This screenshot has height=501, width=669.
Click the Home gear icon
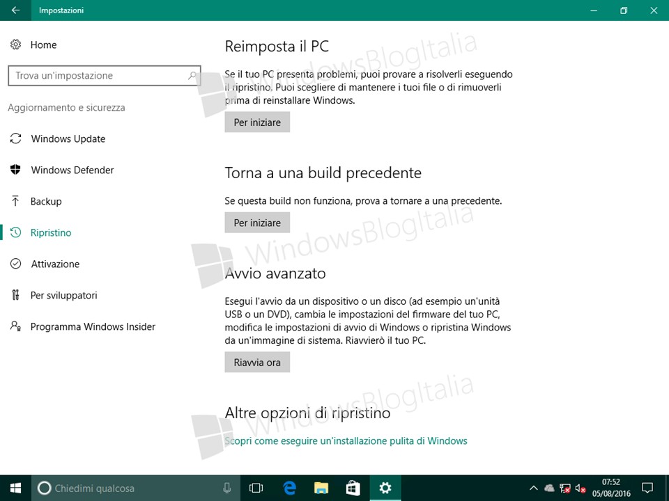[x=15, y=45]
